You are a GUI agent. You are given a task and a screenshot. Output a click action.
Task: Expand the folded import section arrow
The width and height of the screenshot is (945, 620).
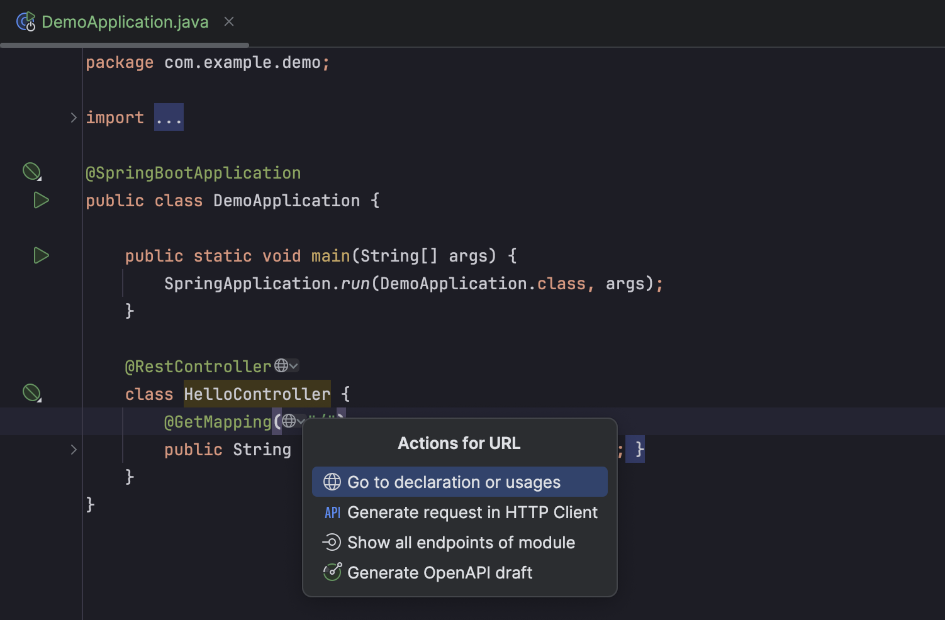click(74, 118)
